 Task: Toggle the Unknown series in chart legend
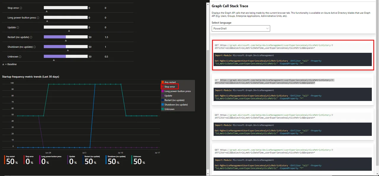[168, 109]
